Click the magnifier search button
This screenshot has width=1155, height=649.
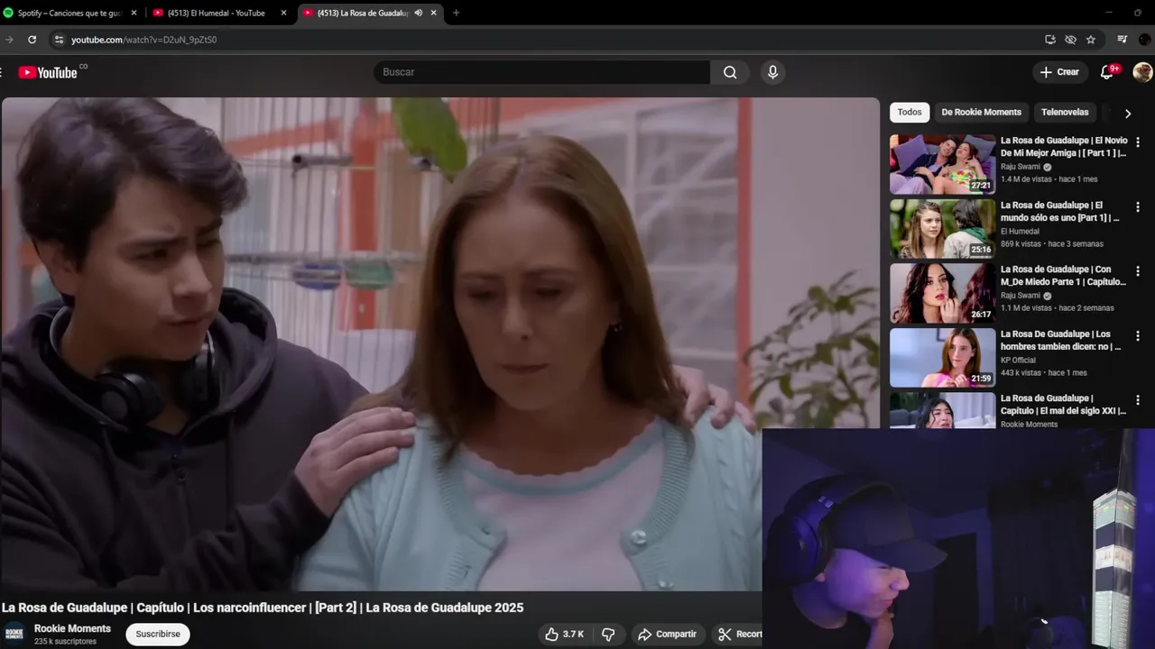(730, 72)
